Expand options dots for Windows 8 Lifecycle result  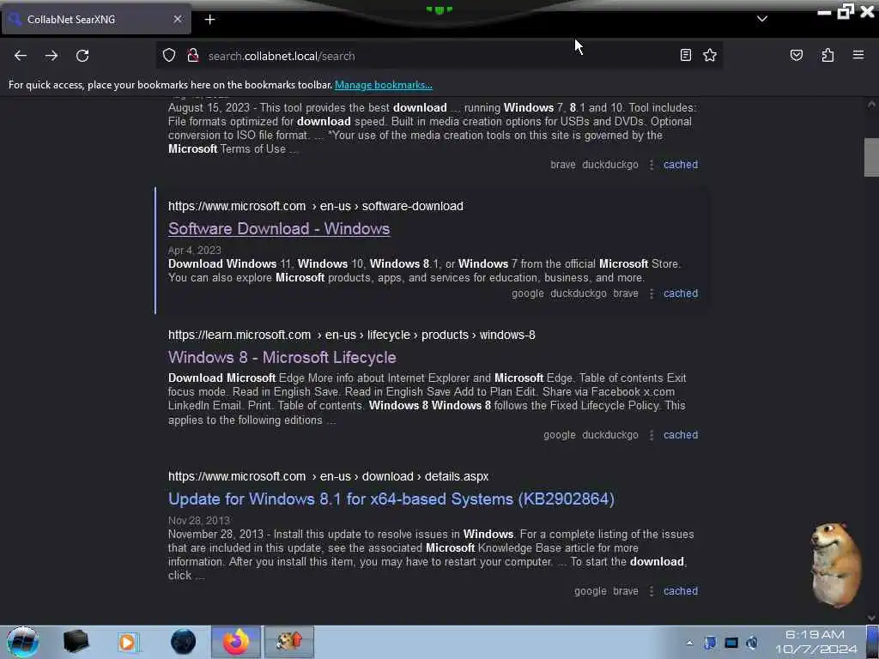pyautogui.click(x=652, y=435)
